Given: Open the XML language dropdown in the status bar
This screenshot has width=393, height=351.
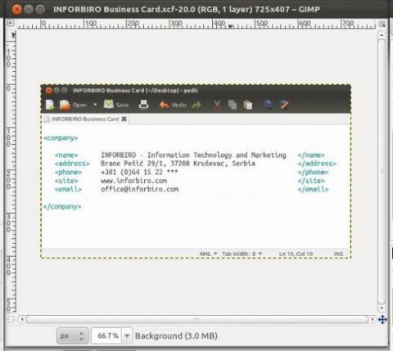Looking at the screenshot, I should point(208,254).
